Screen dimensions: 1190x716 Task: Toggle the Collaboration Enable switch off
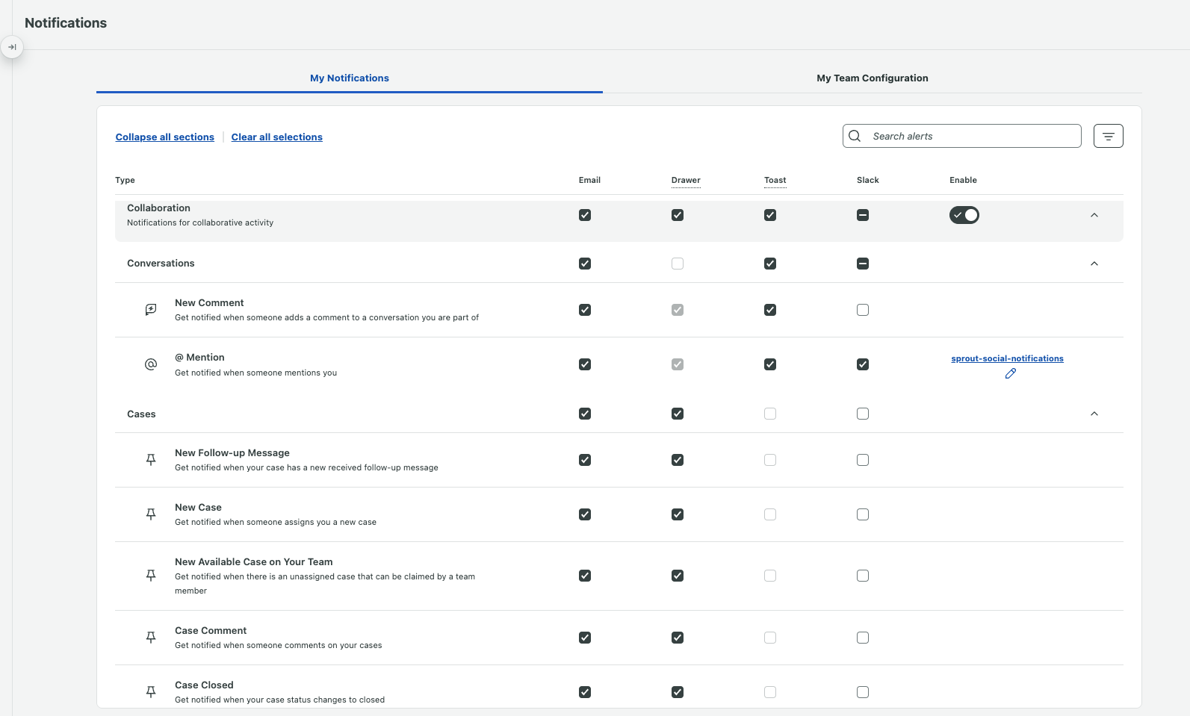964,215
